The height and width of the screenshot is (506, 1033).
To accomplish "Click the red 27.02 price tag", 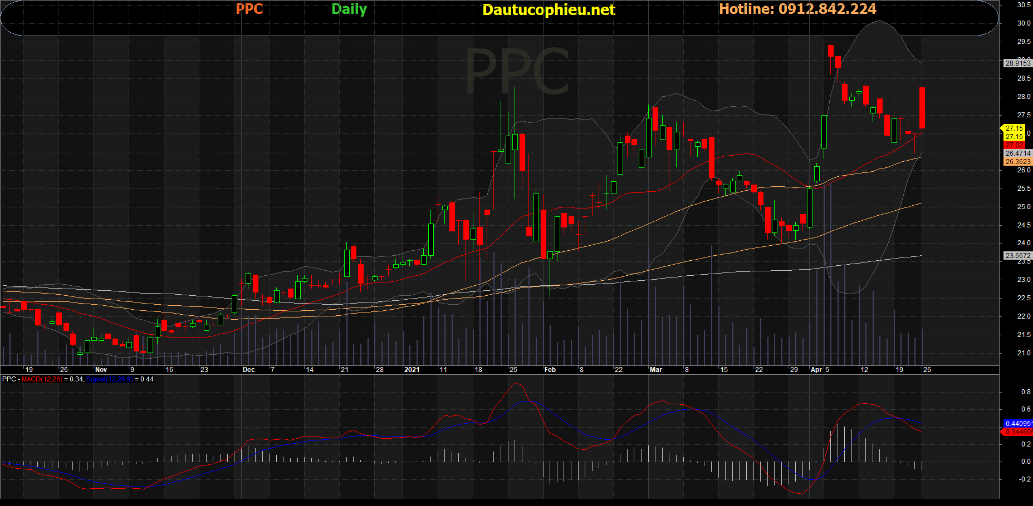I will point(1014,145).
